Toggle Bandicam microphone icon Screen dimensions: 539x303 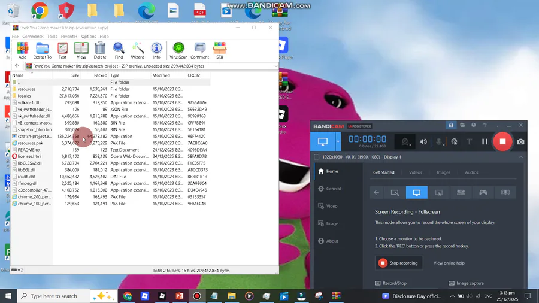pyautogui.click(x=439, y=141)
